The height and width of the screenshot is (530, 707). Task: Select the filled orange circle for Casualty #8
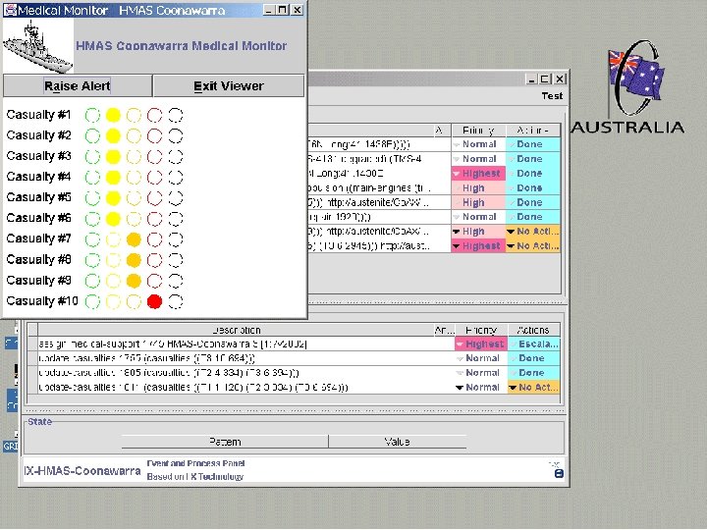(x=134, y=260)
